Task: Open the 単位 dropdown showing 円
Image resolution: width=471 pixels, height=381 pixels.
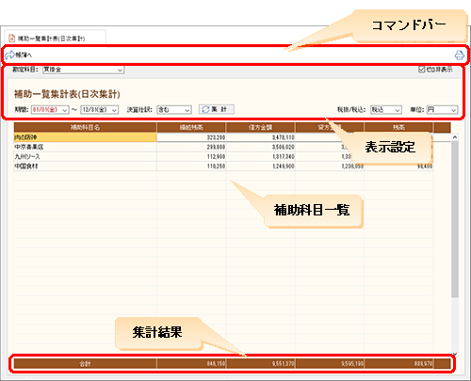Action: [x=442, y=110]
